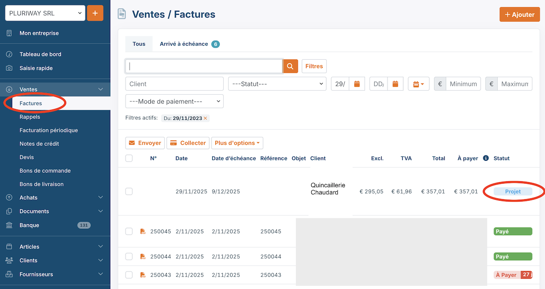Click the Ajouter button
The height and width of the screenshot is (289, 545).
[x=519, y=14]
